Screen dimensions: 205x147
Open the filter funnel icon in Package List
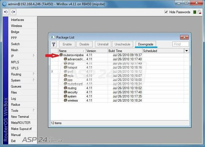click(x=54, y=44)
